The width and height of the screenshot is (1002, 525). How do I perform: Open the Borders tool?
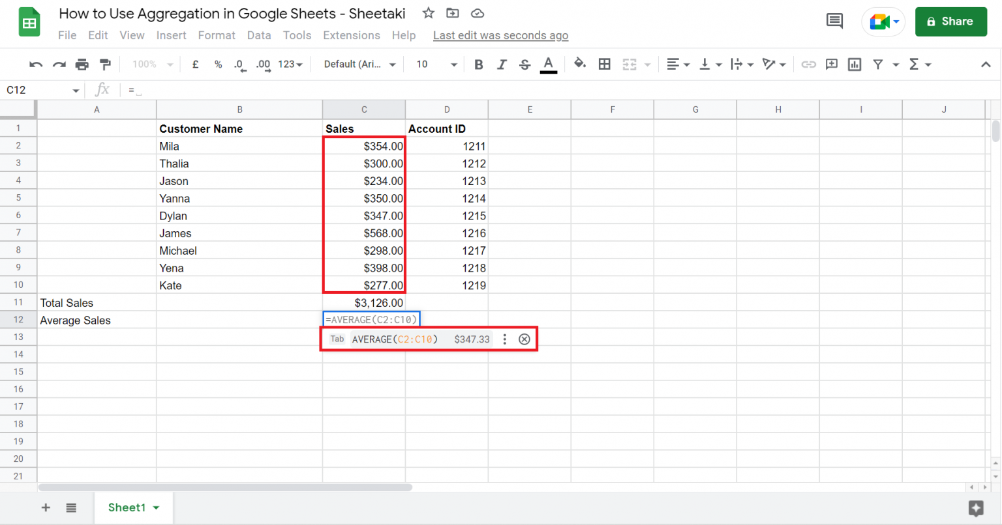(604, 64)
